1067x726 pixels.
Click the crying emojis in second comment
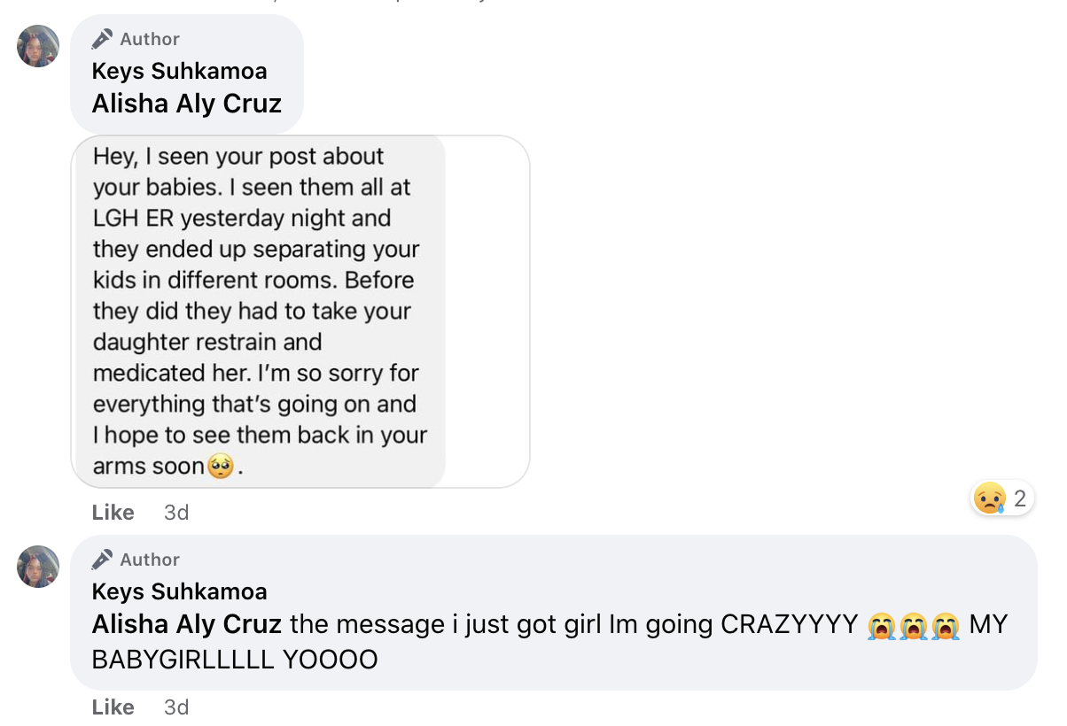click(x=914, y=625)
